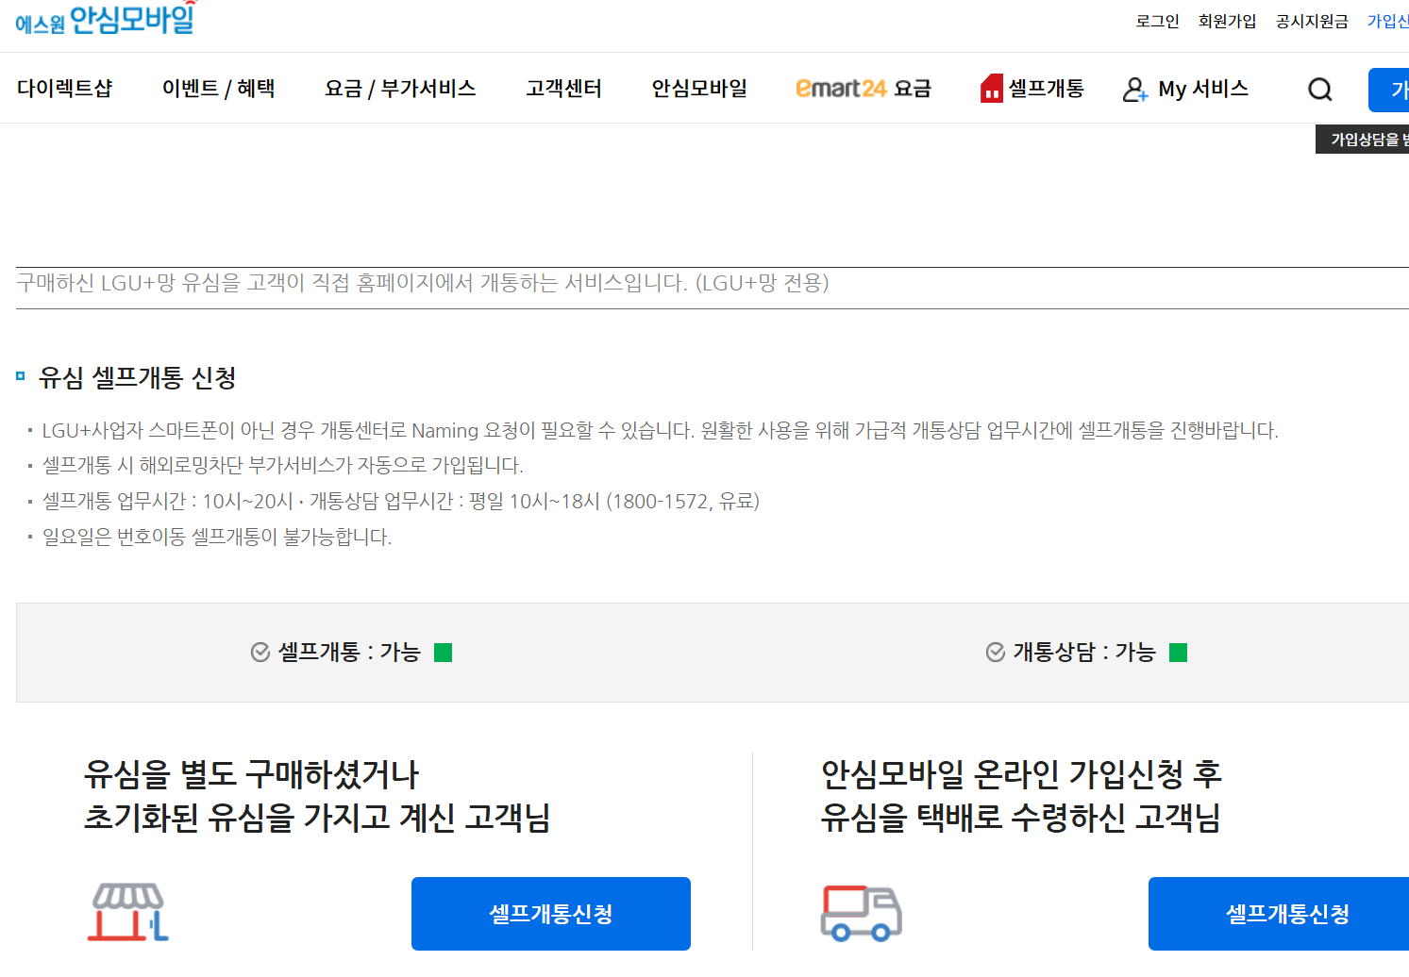Viewport: 1409px width, 977px height.
Task: Click the 로그인 link
Action: click(x=1158, y=22)
